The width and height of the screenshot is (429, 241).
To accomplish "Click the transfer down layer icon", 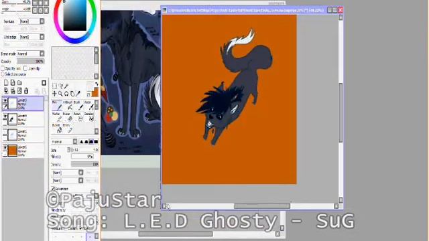I will point(6,90).
